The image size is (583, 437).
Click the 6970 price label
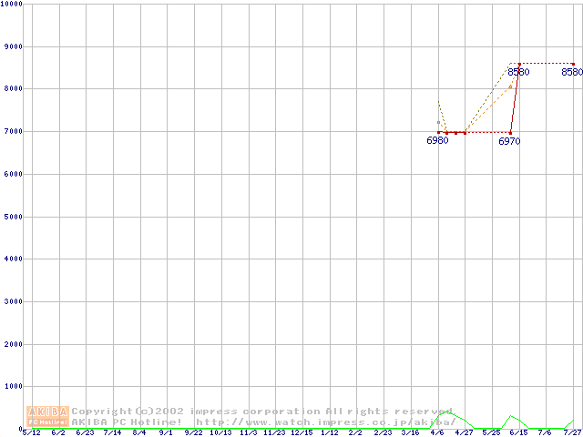pyautogui.click(x=509, y=141)
